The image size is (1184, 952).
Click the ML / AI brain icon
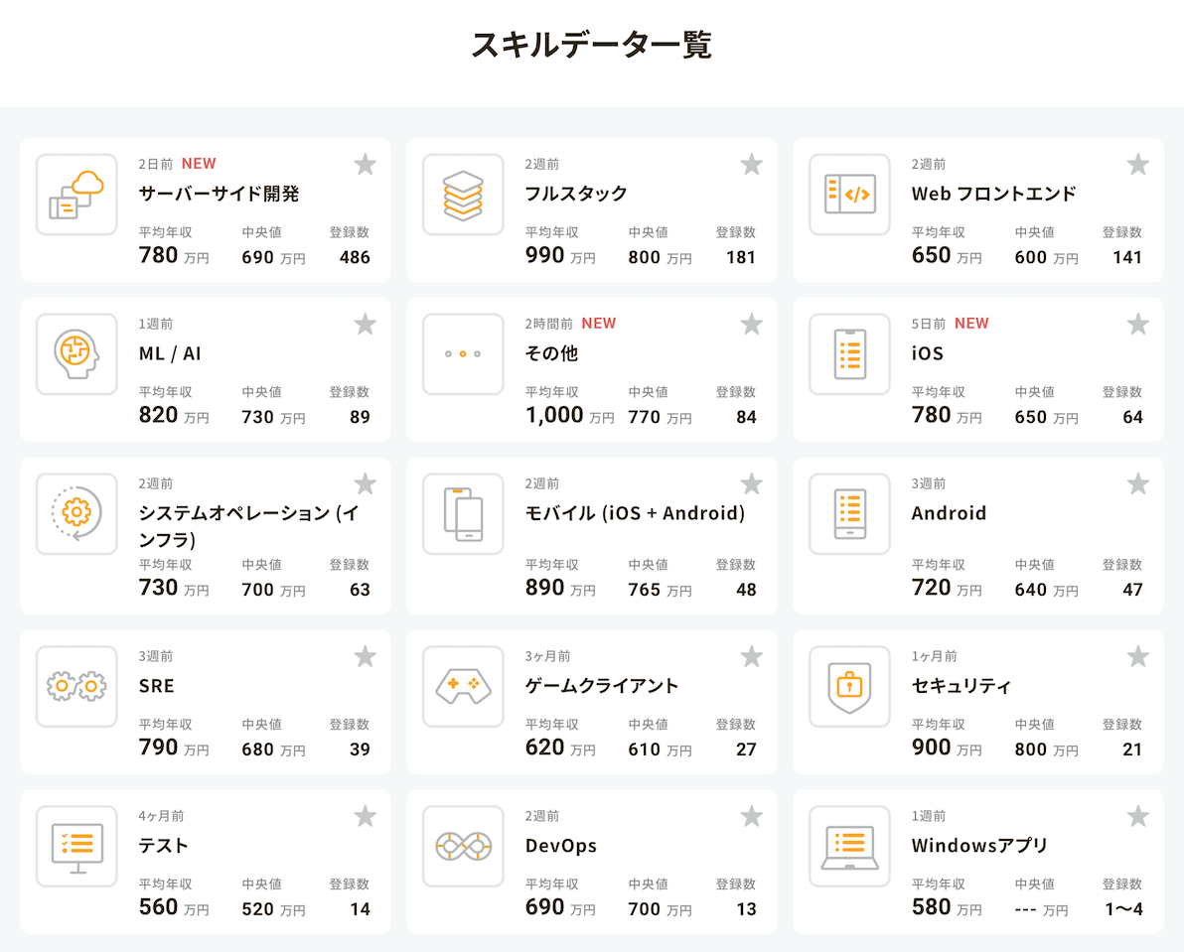[x=76, y=354]
